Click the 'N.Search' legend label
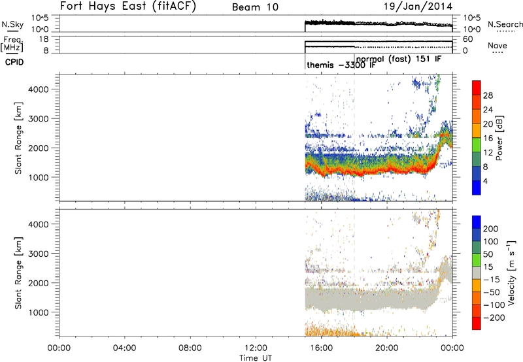The image size is (523, 362). tap(505, 24)
